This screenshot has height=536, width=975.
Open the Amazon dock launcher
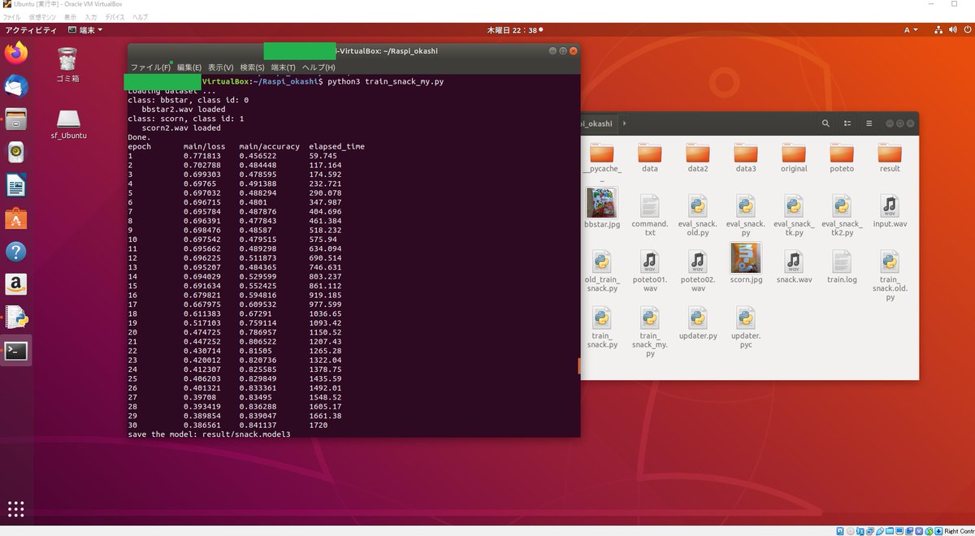pyautogui.click(x=16, y=285)
